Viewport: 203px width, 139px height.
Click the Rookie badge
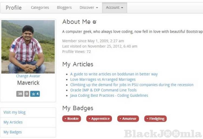71,119
